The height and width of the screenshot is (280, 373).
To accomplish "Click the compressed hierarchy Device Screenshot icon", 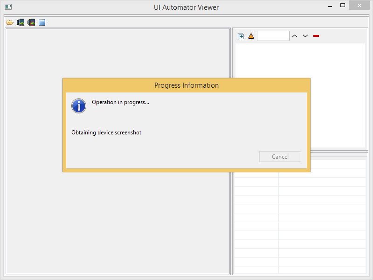I will pyautogui.click(x=31, y=22).
